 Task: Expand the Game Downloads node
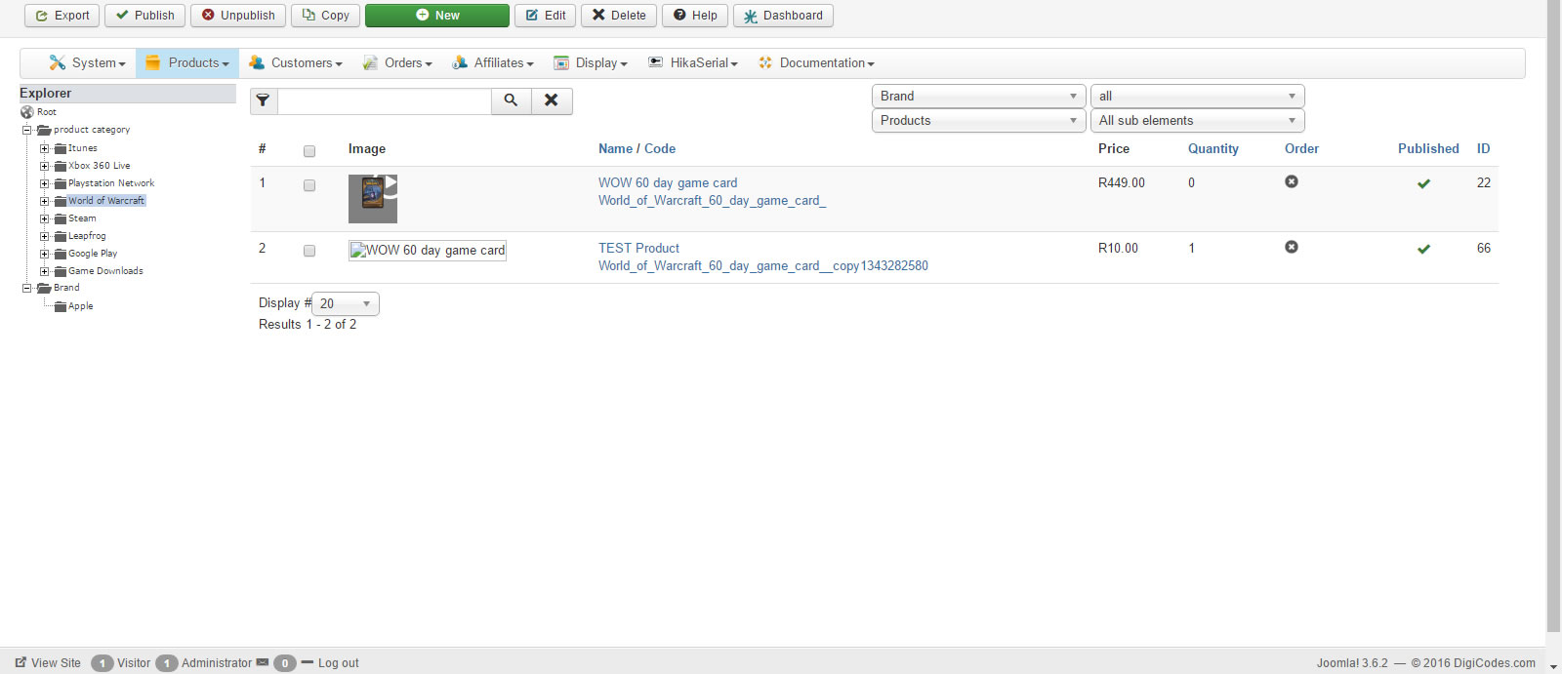[x=44, y=271]
